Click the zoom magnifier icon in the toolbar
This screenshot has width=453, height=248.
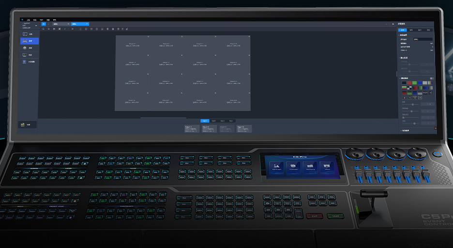click(43, 29)
